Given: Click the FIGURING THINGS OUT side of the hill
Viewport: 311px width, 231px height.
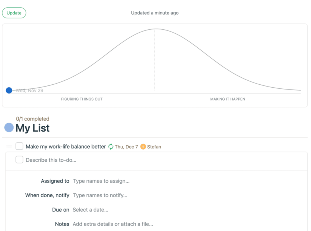Looking at the screenshot, I should (82, 99).
